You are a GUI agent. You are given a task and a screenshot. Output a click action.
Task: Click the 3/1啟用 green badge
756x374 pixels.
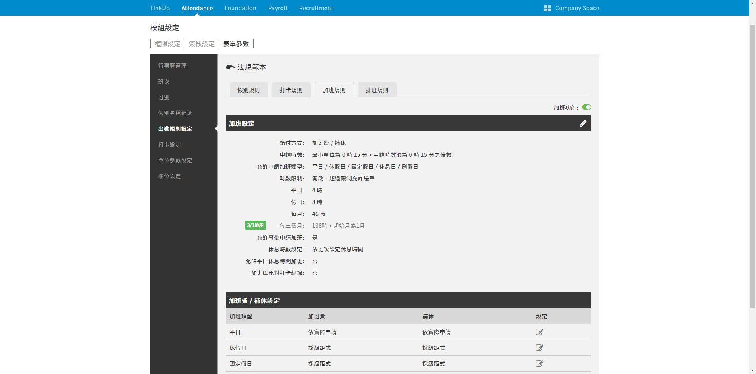click(256, 225)
